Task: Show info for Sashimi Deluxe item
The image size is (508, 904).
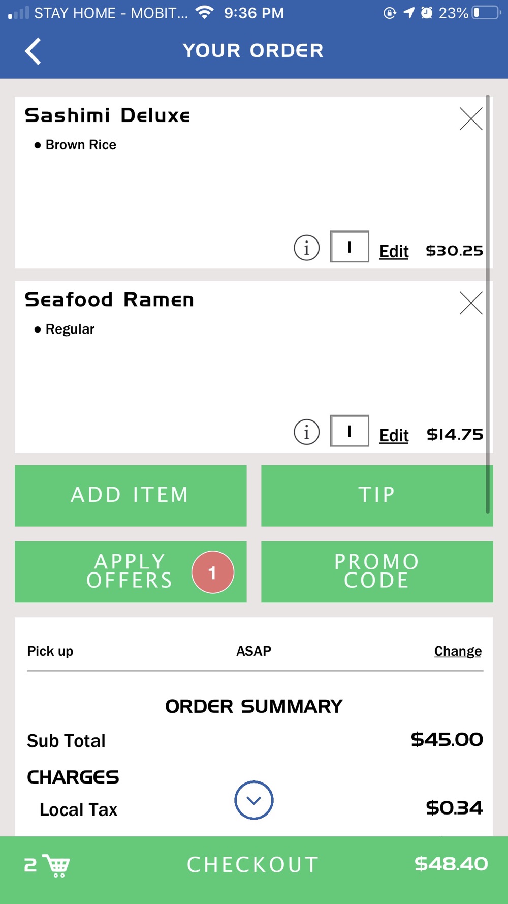Action: (307, 248)
